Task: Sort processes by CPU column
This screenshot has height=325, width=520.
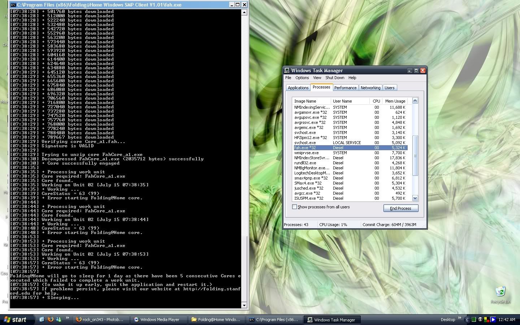Action: (376, 101)
